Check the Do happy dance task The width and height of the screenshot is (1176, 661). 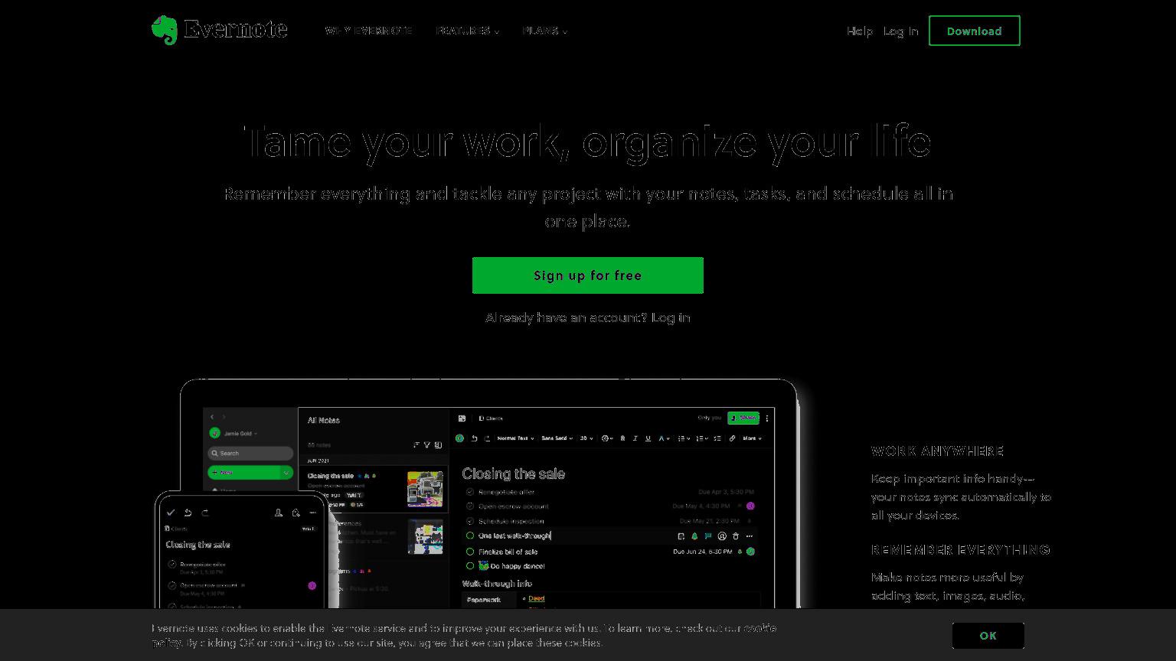pyautogui.click(x=470, y=566)
